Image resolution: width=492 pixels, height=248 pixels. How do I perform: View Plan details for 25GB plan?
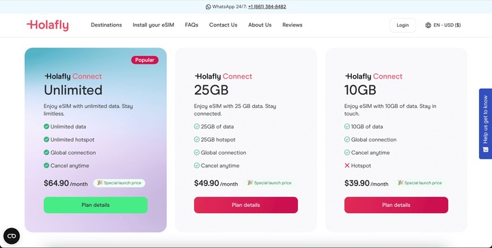(246, 205)
